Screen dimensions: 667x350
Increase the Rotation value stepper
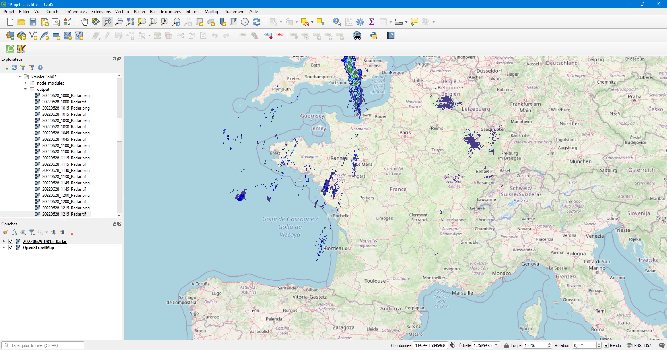pyautogui.click(x=599, y=344)
